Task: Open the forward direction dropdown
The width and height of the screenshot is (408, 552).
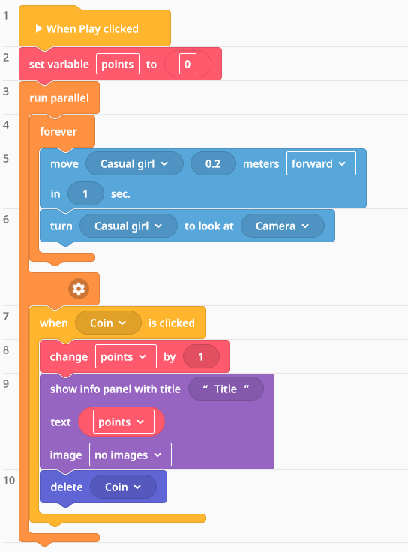Action: click(x=321, y=163)
